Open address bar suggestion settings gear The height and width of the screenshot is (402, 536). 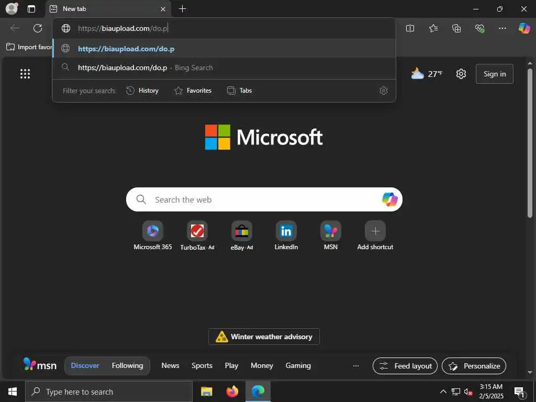(384, 91)
